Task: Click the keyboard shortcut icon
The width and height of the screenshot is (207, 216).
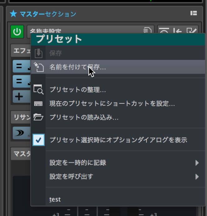Action: click(38, 103)
